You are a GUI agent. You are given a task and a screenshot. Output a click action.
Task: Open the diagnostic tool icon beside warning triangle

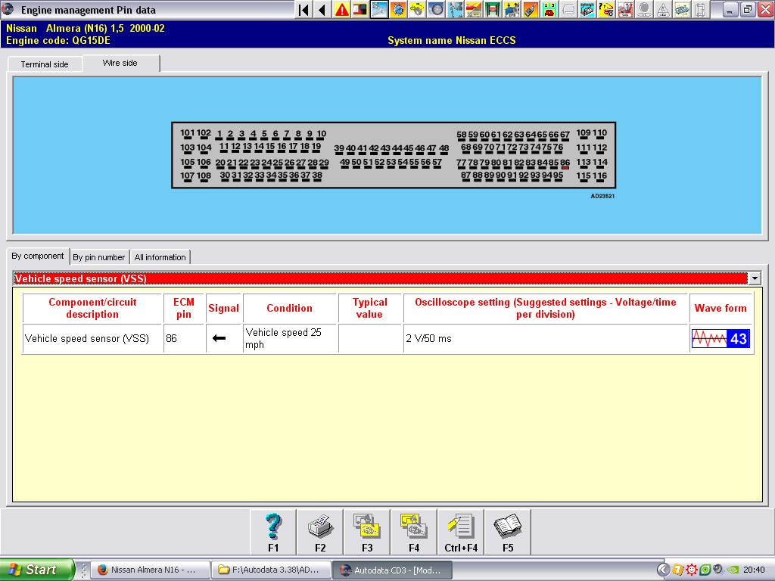360,9
